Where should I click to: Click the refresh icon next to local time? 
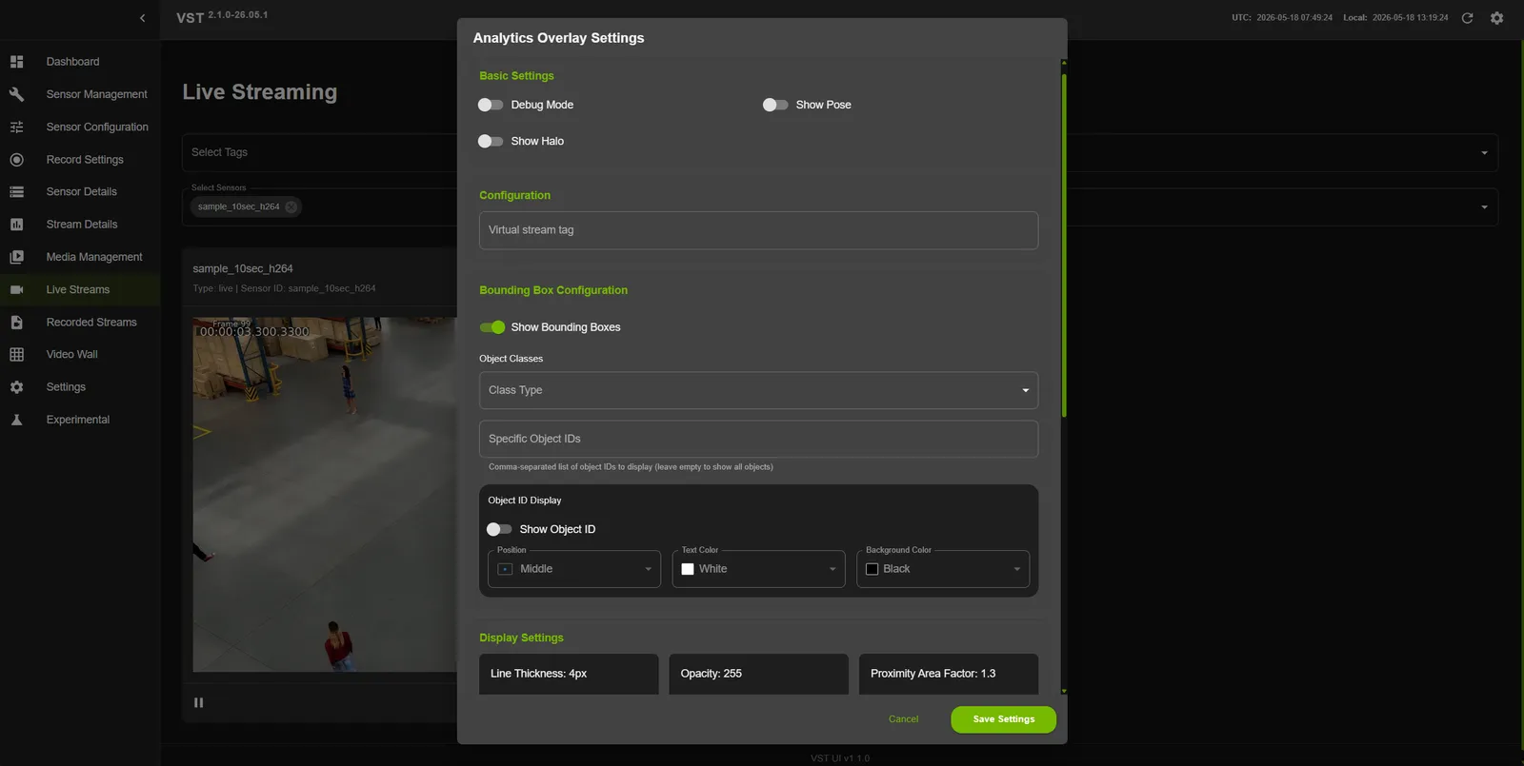pos(1467,18)
